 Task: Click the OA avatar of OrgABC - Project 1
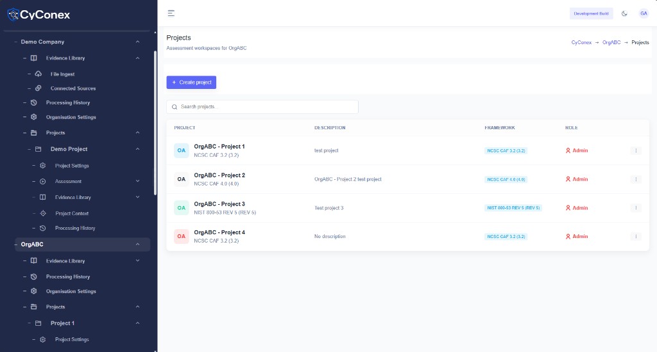click(x=182, y=150)
